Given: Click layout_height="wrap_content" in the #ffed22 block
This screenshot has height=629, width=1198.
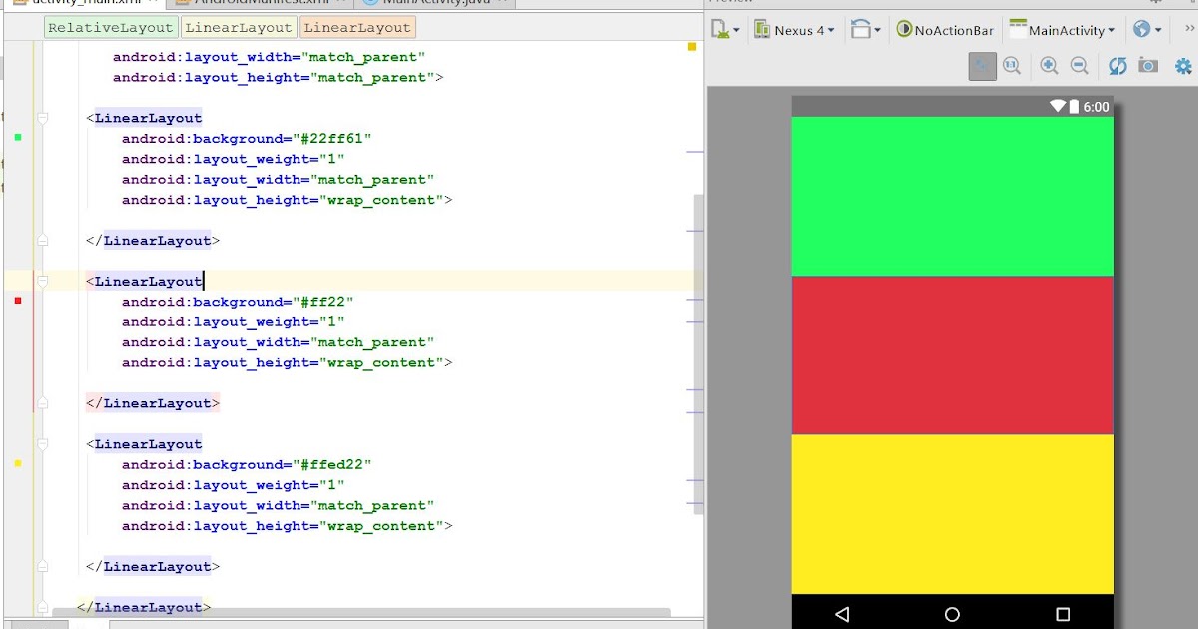Looking at the screenshot, I should pos(287,526).
